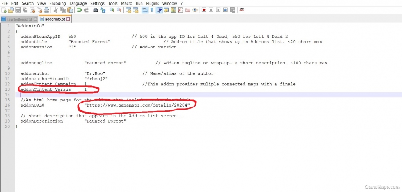Toggle Show All Characters paragraph icon

tap(152, 10)
